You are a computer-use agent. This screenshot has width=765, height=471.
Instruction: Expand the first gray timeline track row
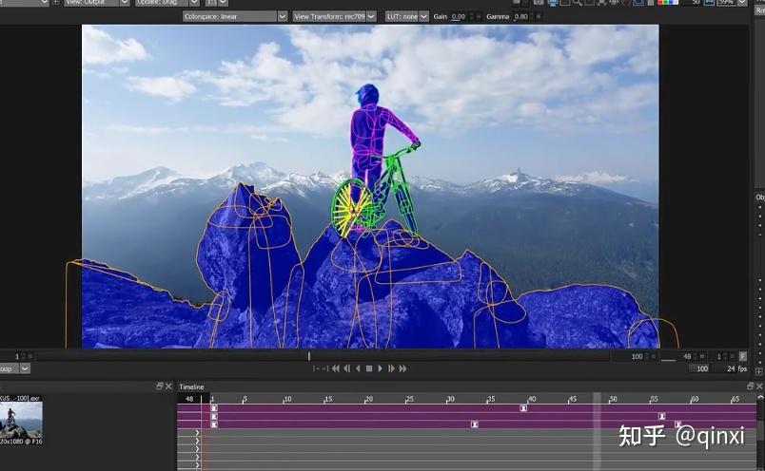[x=198, y=432]
